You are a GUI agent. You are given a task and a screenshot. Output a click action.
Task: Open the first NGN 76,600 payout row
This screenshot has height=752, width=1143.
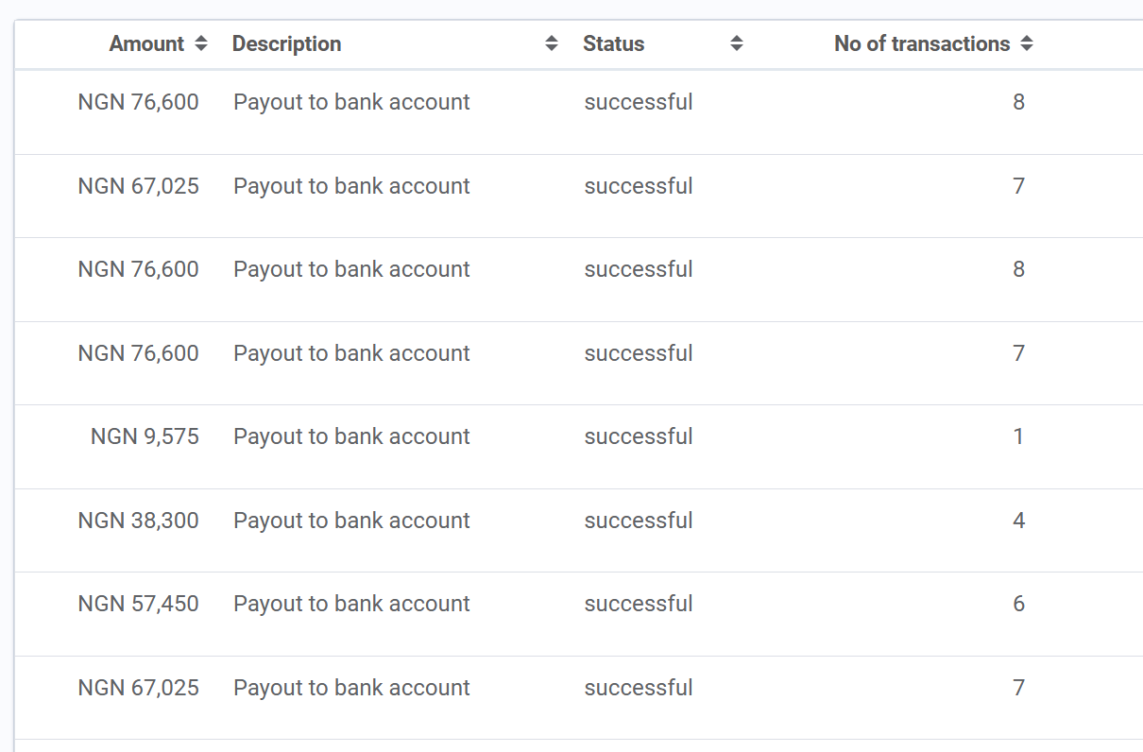pyautogui.click(x=578, y=111)
